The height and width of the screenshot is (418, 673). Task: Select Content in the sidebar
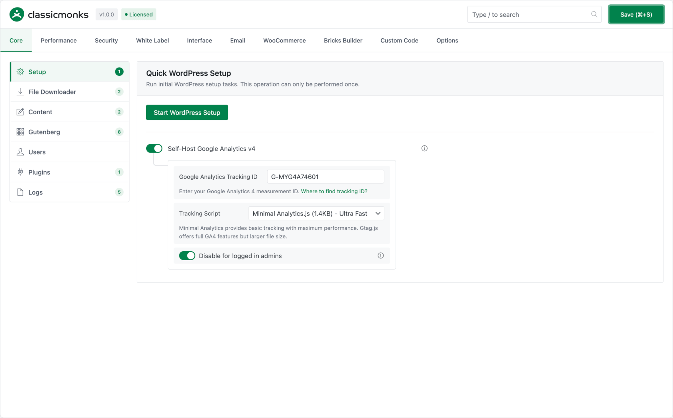[70, 112]
